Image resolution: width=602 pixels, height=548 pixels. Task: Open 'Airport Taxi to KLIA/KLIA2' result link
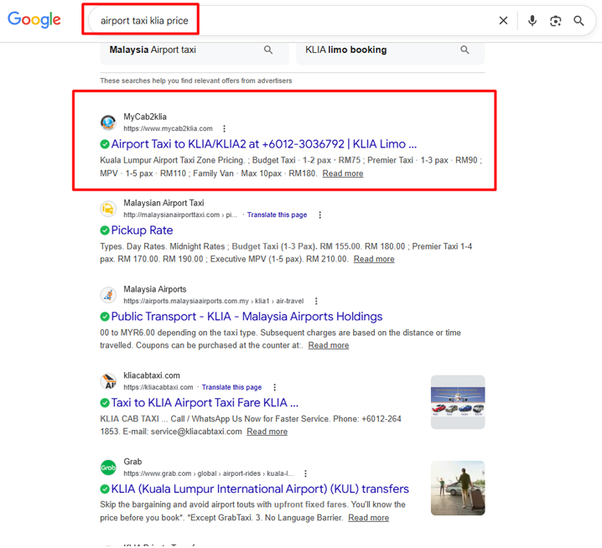pyautogui.click(x=264, y=144)
